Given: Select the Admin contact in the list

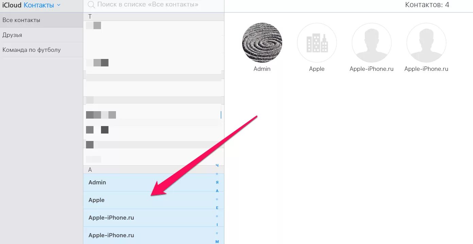Looking at the screenshot, I should [x=154, y=182].
